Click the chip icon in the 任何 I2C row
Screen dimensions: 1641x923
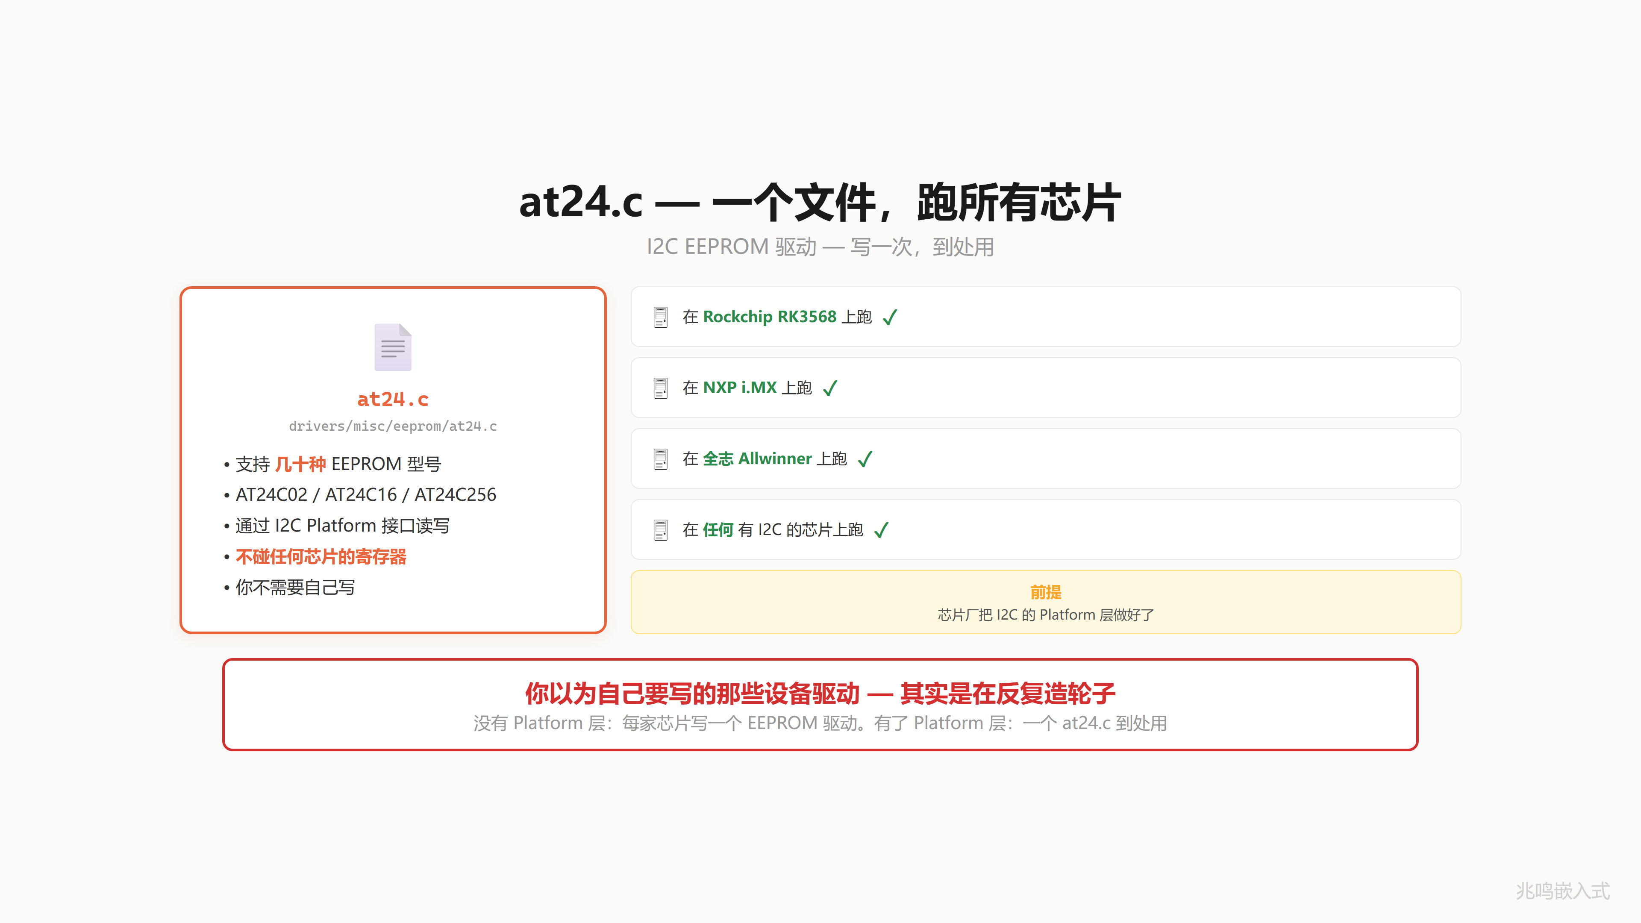click(x=661, y=530)
